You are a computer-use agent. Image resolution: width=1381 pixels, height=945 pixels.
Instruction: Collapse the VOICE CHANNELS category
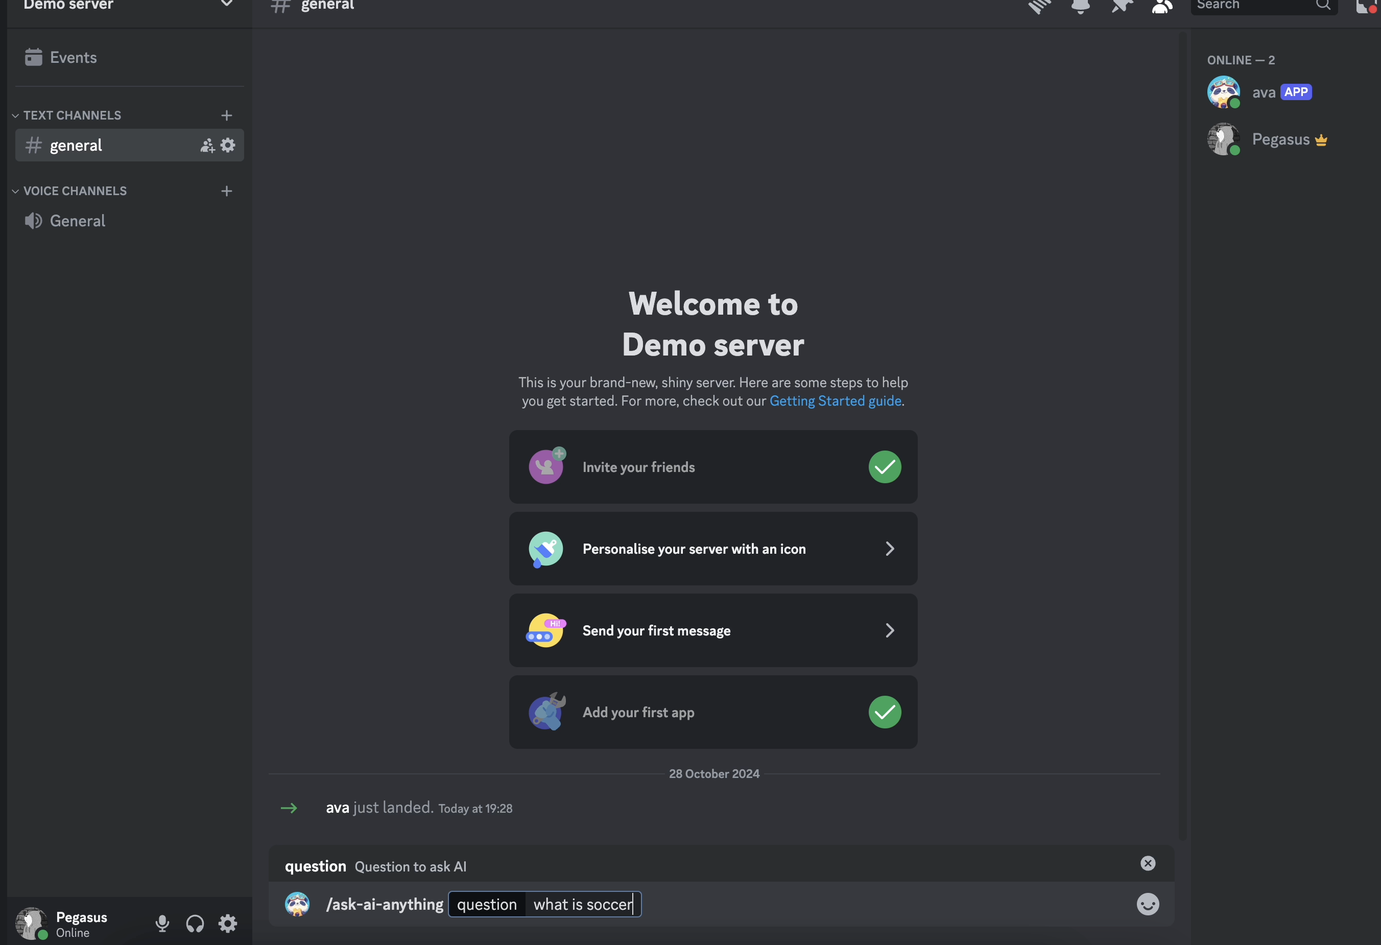tap(74, 191)
